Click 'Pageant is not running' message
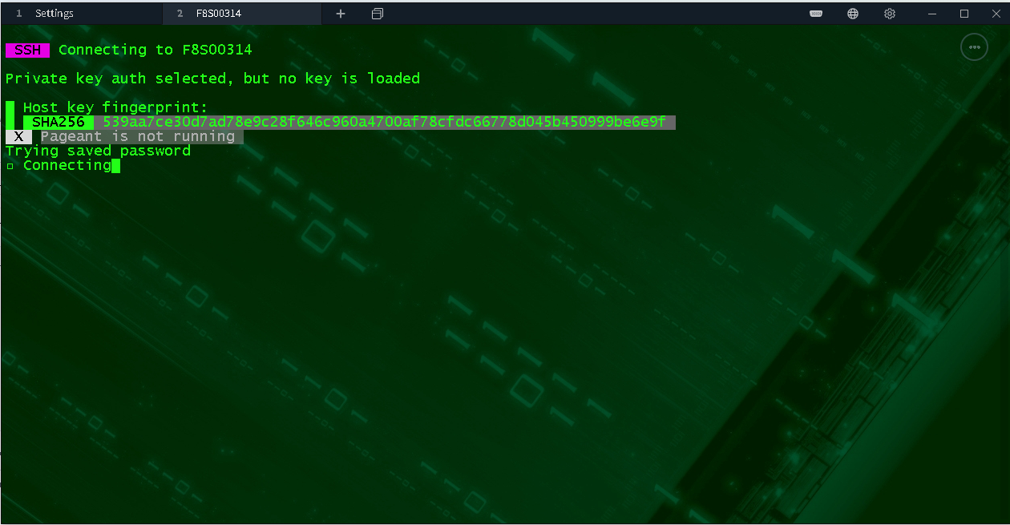 click(x=138, y=136)
